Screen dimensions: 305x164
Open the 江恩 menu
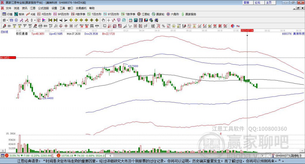click(33, 8)
